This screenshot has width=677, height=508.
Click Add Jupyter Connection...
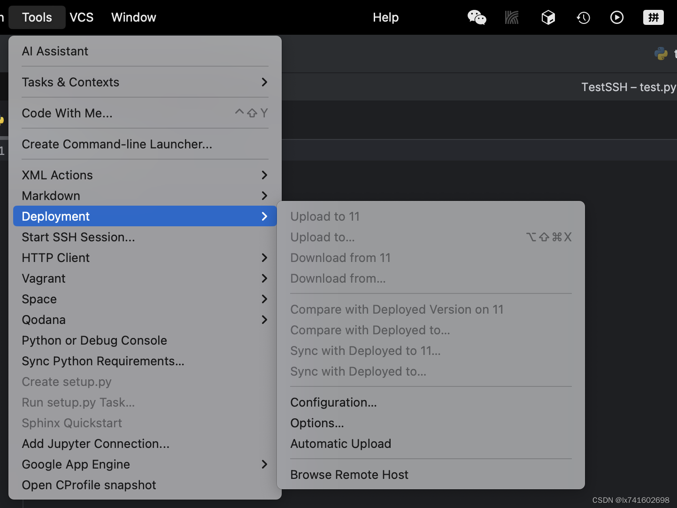pos(145,444)
